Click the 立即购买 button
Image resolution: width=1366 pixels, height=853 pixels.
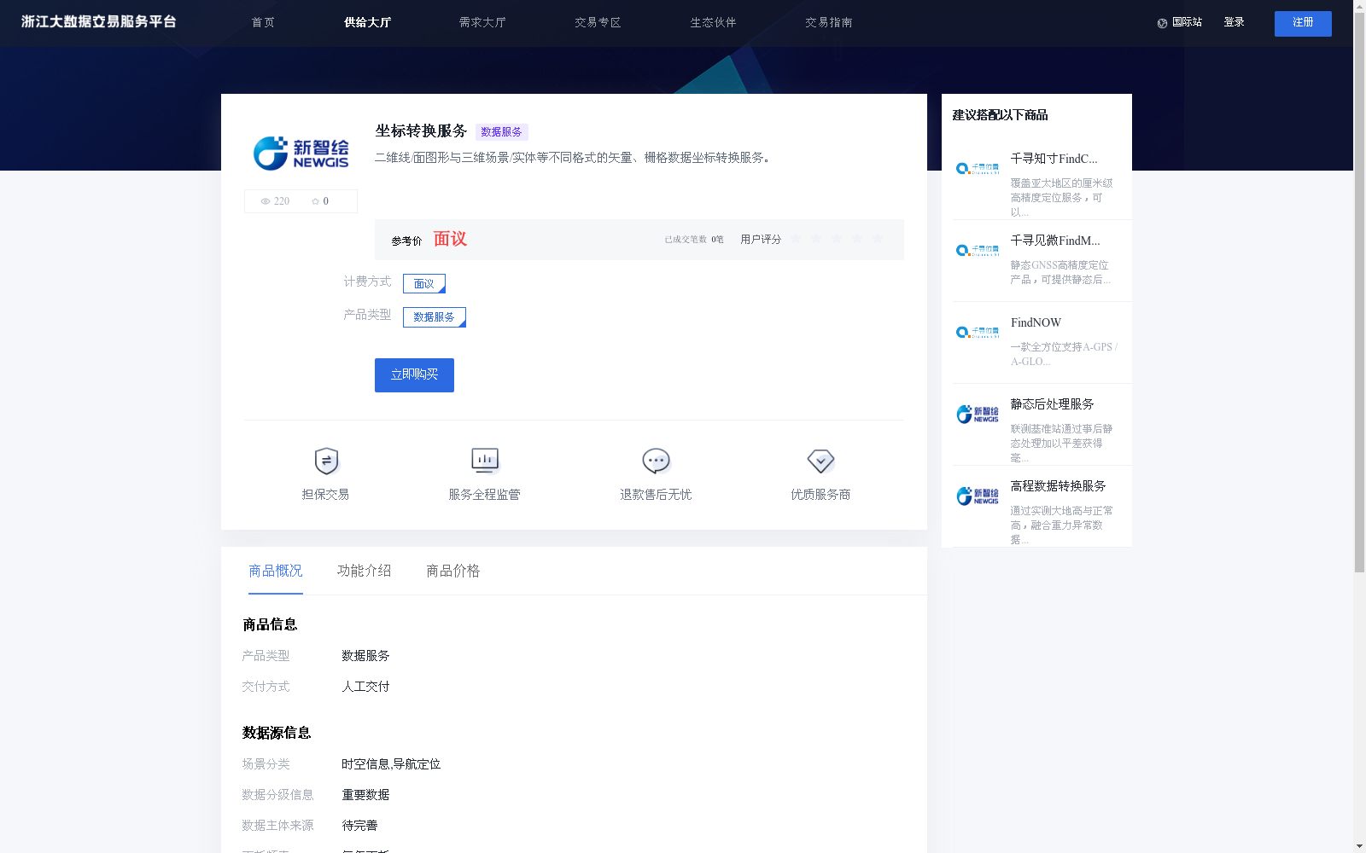coord(414,375)
